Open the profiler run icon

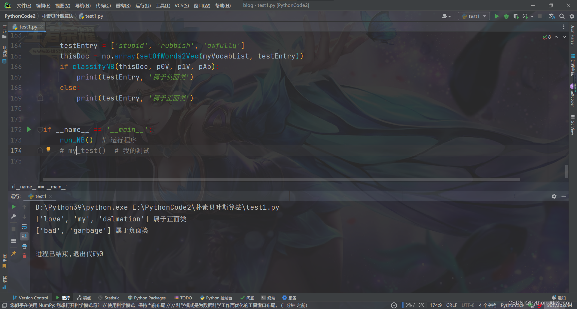coord(525,16)
